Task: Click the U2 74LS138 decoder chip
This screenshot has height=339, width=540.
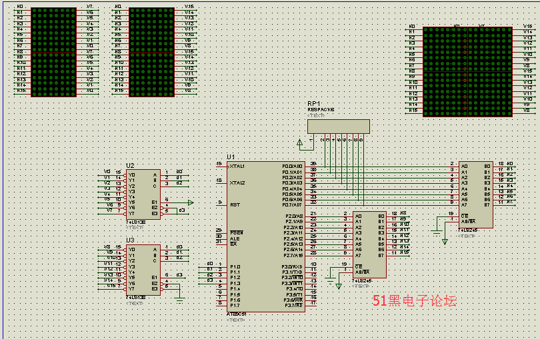Action: pyautogui.click(x=143, y=194)
